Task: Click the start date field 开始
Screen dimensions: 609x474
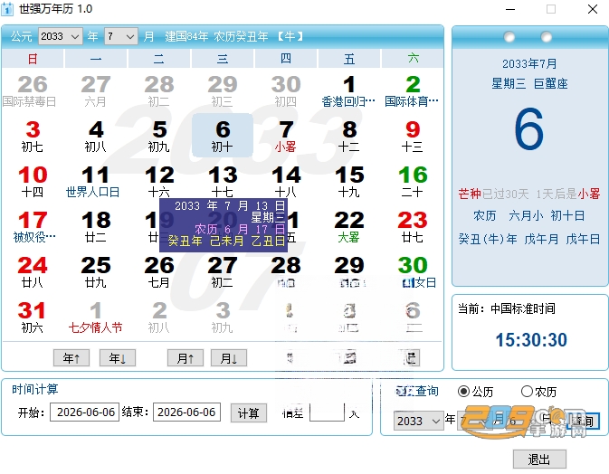Action: [x=85, y=412]
